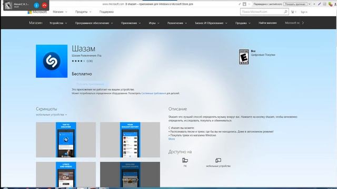Open the Бизнес И Образование menu
The width and height of the screenshot is (337, 189).
(x=211, y=23)
